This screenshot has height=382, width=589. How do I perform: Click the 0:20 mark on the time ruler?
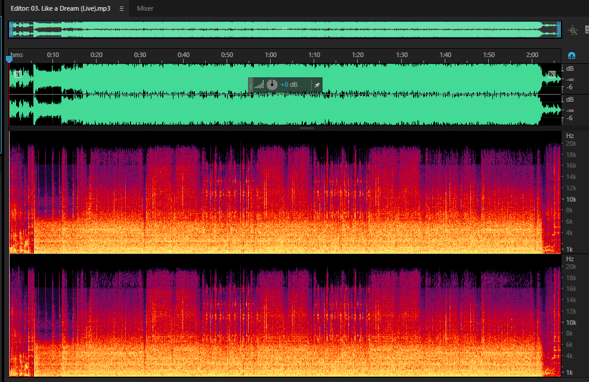pyautogui.click(x=97, y=55)
